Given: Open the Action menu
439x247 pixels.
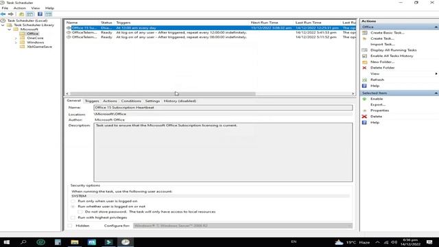Looking at the screenshot, I should coord(20,8).
